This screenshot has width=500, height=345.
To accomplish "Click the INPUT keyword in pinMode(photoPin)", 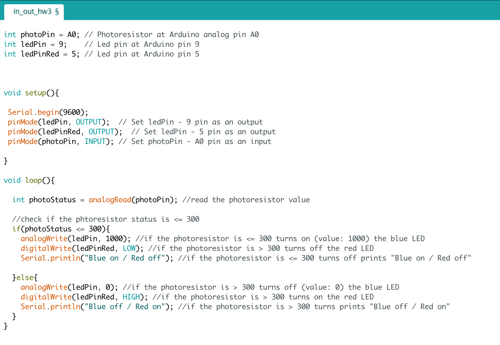I will (95, 142).
